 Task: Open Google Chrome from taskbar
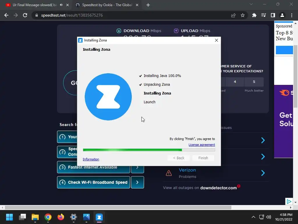tap(48, 217)
